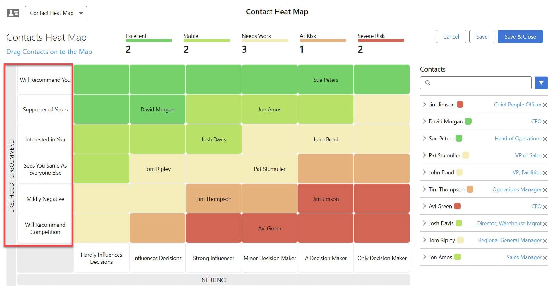This screenshot has height=286, width=554.
Task: Expand the Josh Davis contact chevron
Action: tap(424, 223)
